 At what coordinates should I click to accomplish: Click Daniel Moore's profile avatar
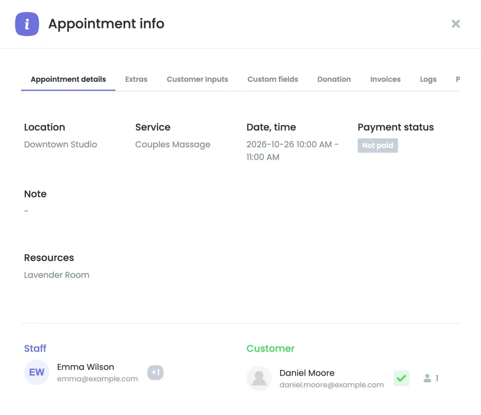pyautogui.click(x=259, y=378)
